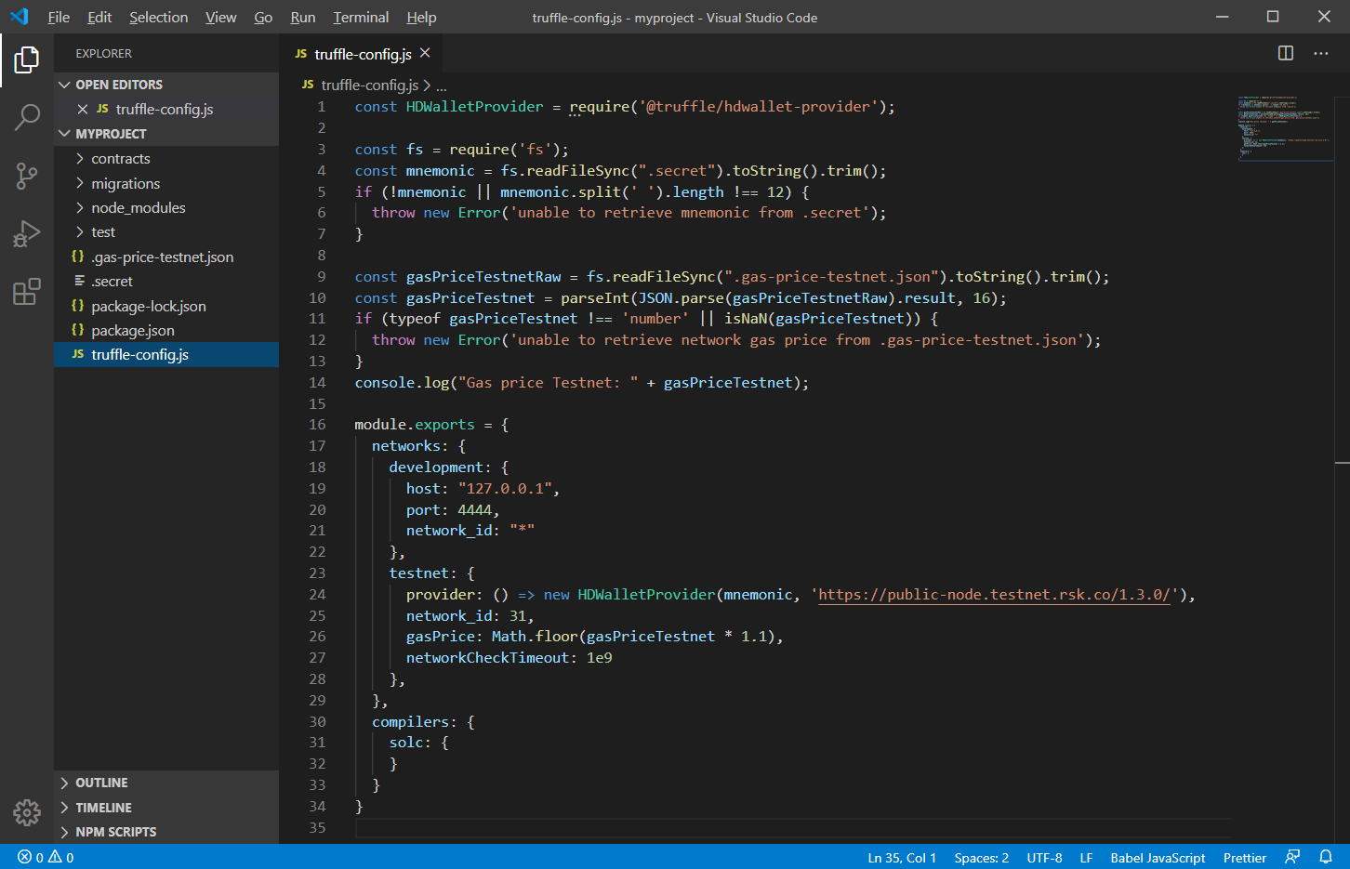Click line number 16 in gutter
The image size is (1350, 869).
(x=317, y=425)
